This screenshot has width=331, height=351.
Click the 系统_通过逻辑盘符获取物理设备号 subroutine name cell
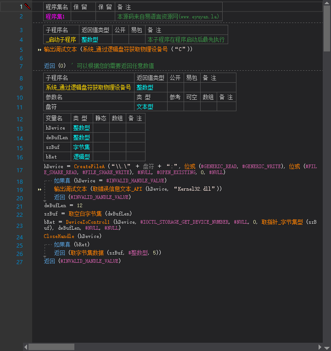coord(89,87)
